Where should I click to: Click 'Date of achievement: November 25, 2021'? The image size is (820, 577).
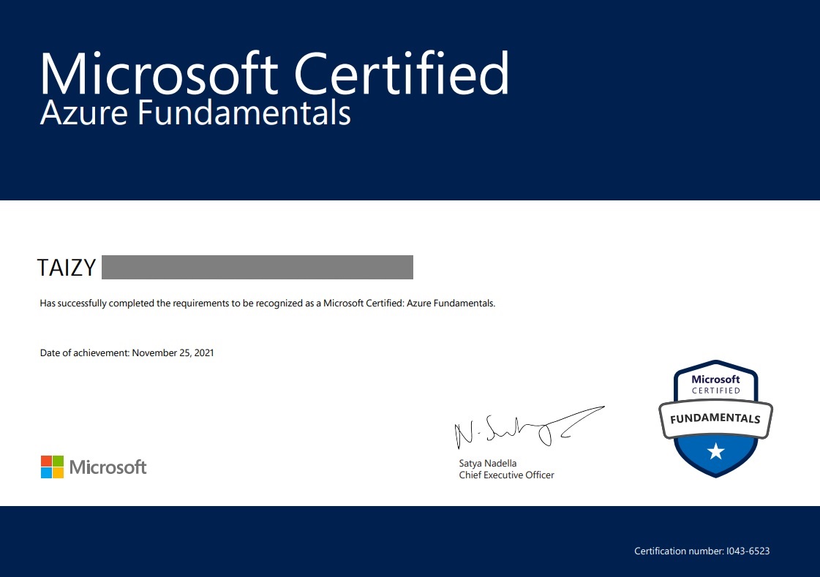pos(127,352)
